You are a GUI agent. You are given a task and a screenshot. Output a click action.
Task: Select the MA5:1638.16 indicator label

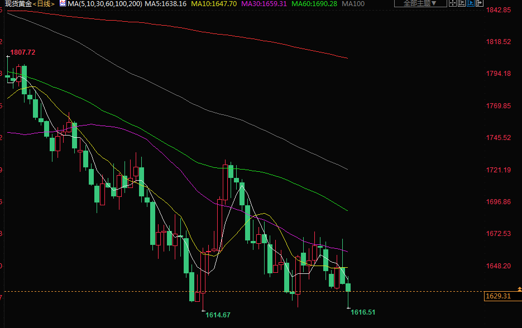pyautogui.click(x=165, y=4)
